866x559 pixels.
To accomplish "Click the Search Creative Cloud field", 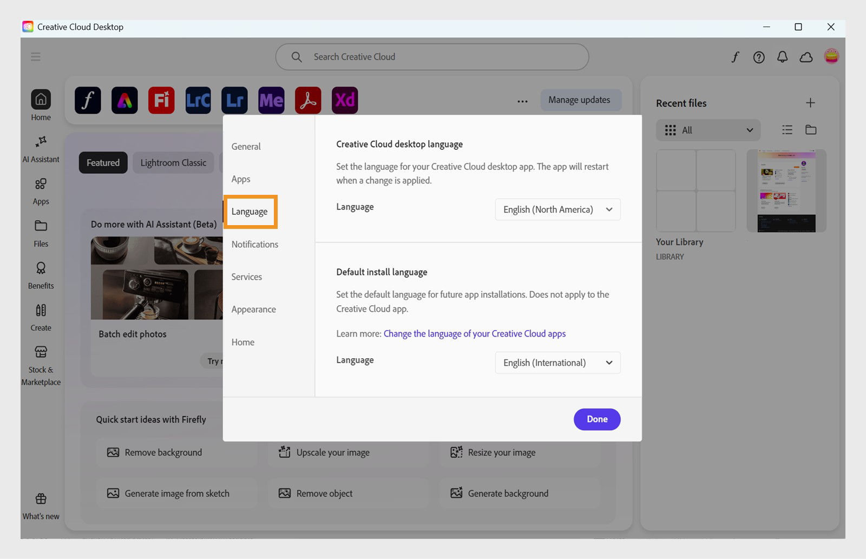I will (x=432, y=57).
